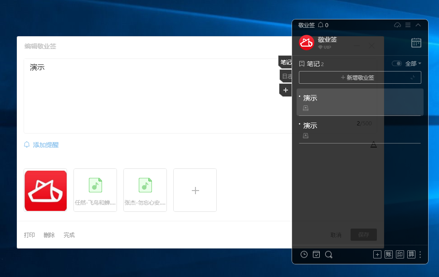This screenshot has height=277, width=439.
Task: Open the 算 calculator tool icon
Action: pos(411,254)
